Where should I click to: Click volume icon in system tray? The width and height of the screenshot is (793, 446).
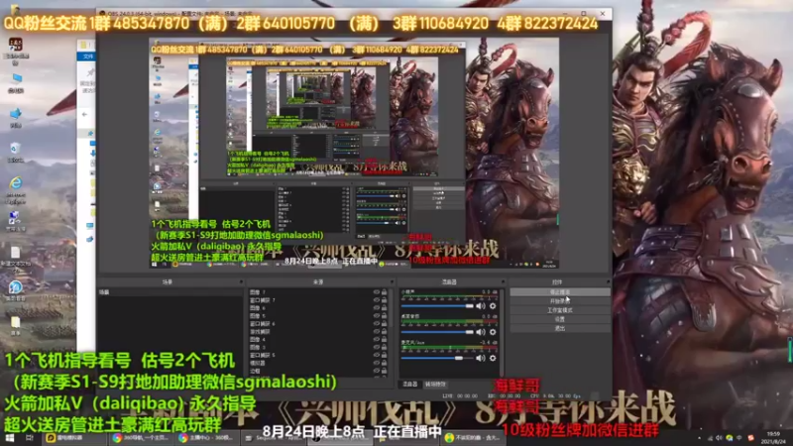point(719,438)
